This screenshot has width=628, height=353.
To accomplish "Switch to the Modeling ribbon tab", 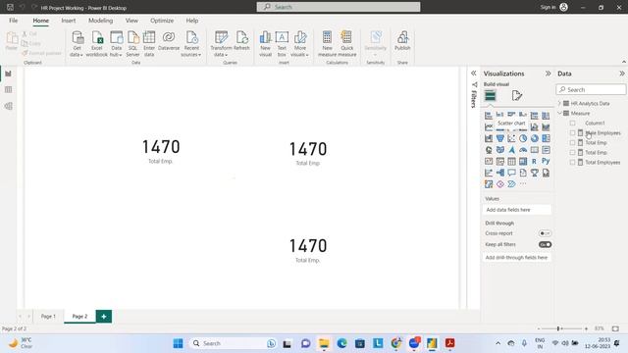I will coord(100,21).
